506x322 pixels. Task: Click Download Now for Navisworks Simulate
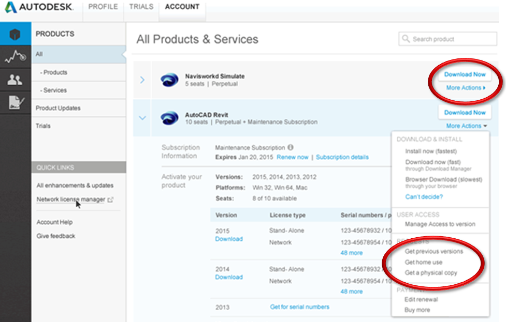pos(465,74)
